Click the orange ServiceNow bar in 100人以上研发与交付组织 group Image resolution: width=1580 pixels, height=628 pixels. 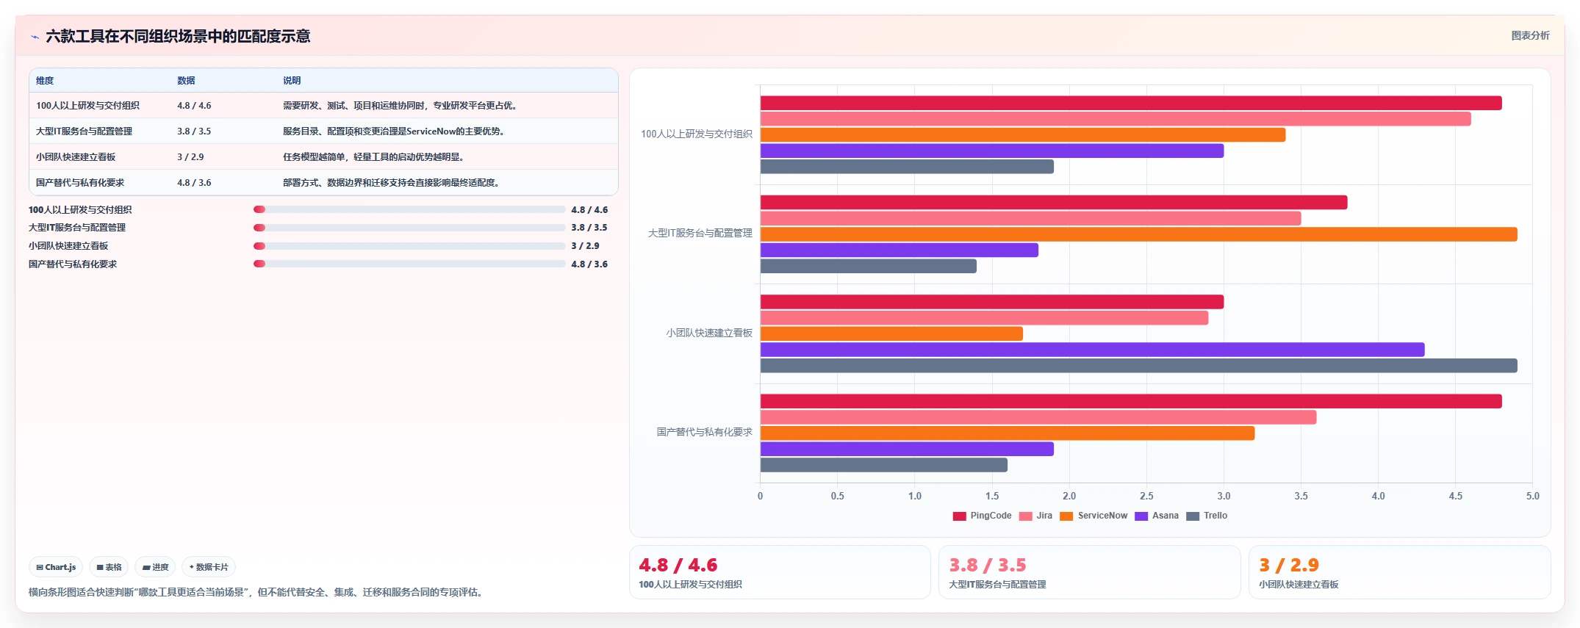pyautogui.click(x=1023, y=135)
